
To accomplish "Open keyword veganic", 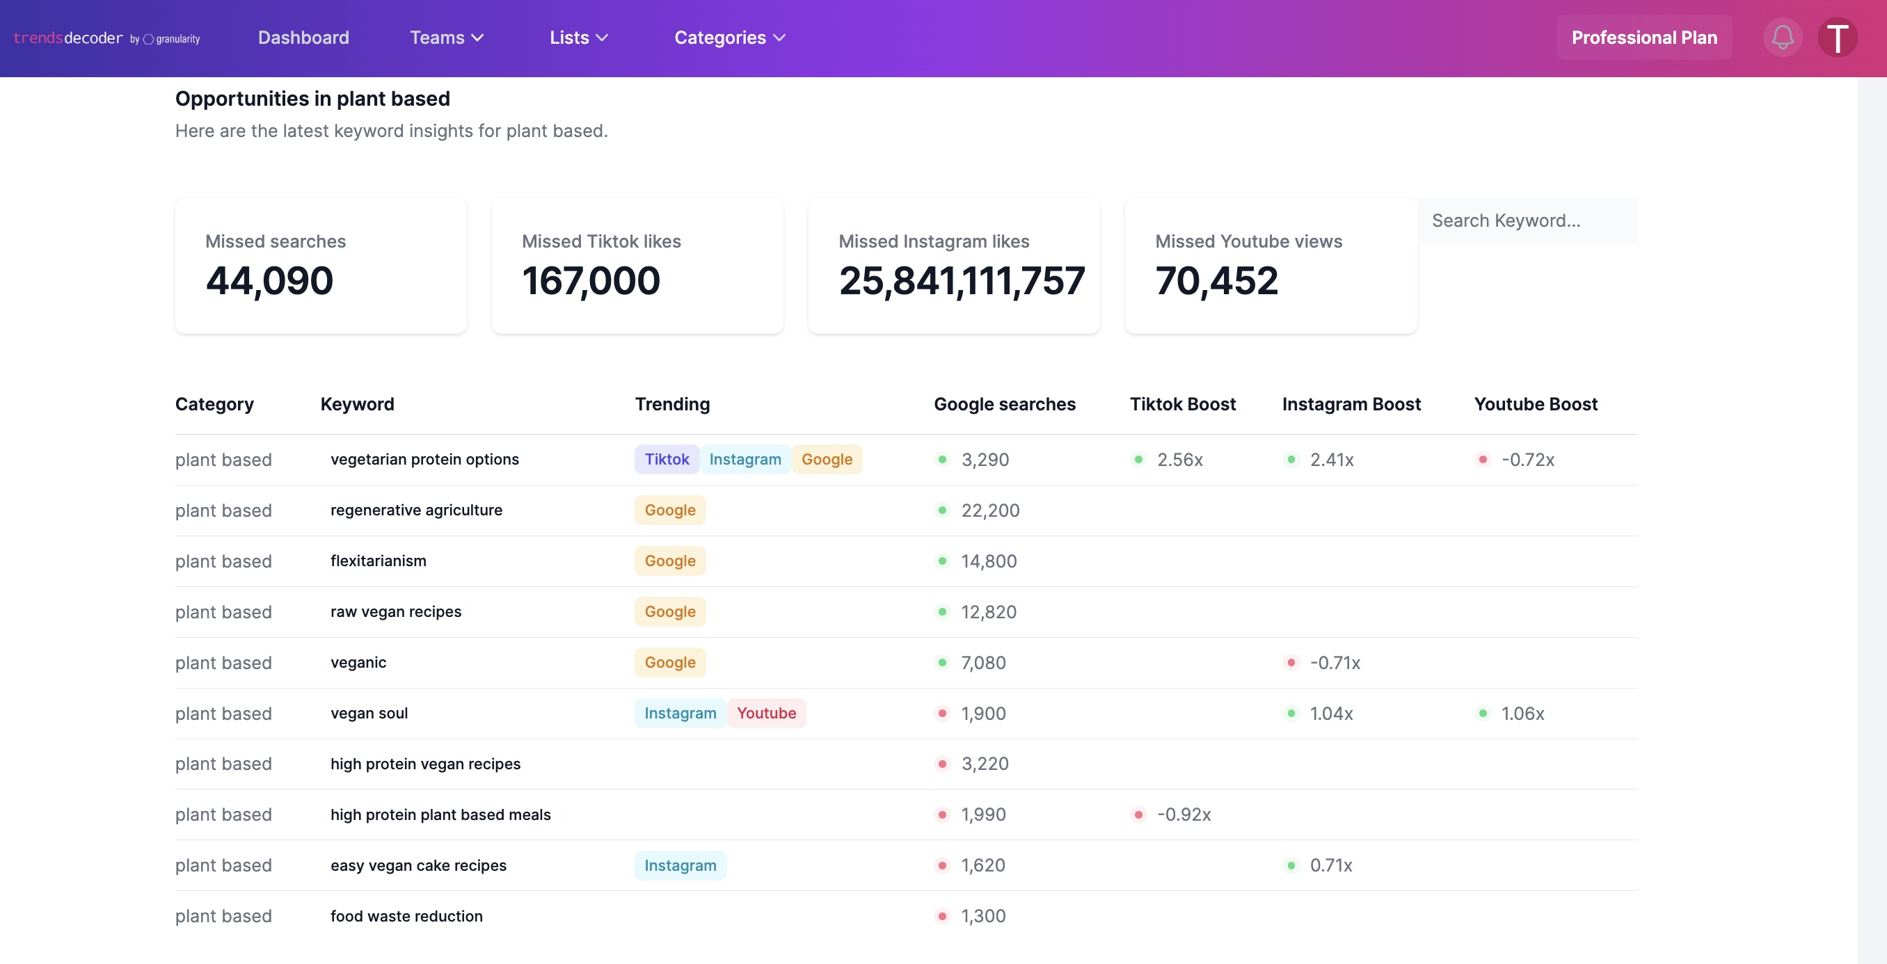I will (x=358, y=662).
